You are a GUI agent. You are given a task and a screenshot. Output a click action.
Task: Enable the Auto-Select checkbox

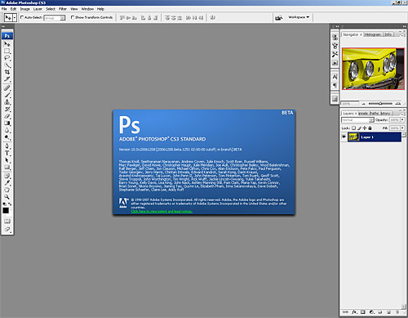point(22,17)
